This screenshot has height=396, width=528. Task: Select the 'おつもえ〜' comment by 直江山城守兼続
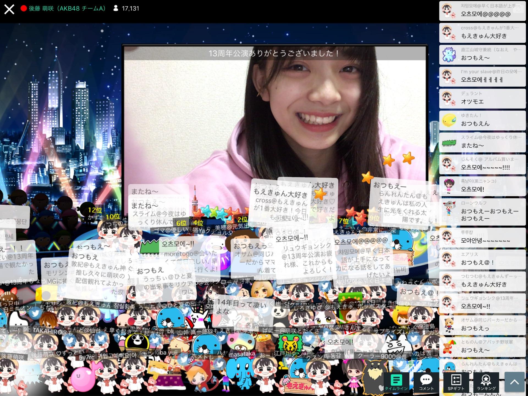[x=482, y=55]
